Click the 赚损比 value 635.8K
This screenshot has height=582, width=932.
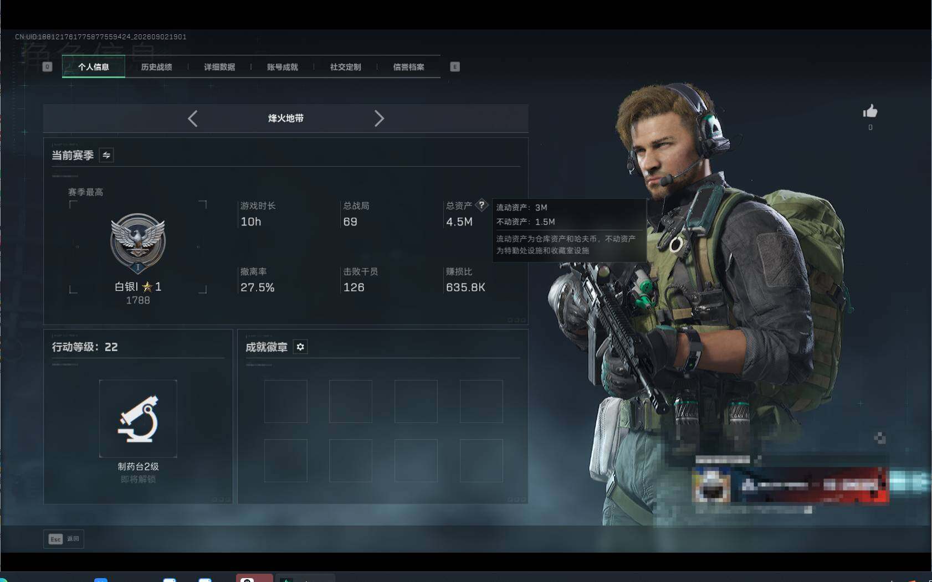465,287
